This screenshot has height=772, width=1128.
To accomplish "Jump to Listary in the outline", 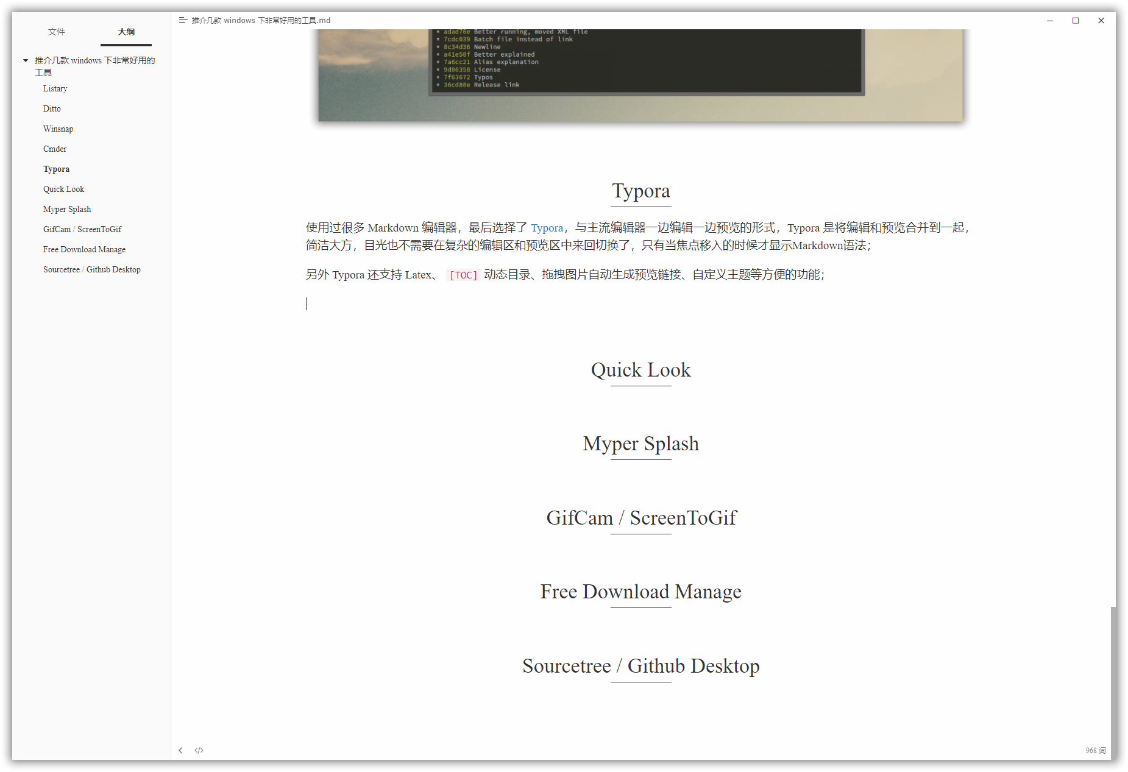I will click(x=55, y=88).
